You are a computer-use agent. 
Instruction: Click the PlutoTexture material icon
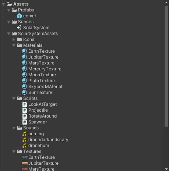coord(24,81)
